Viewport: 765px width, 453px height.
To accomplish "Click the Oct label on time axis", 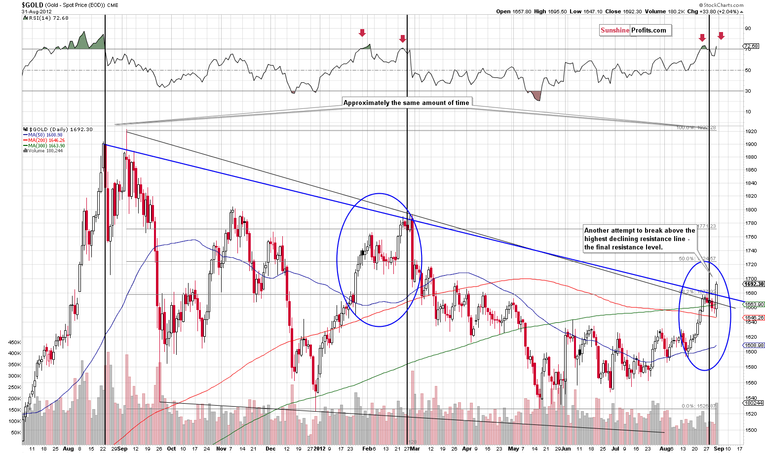I will 171,449.
